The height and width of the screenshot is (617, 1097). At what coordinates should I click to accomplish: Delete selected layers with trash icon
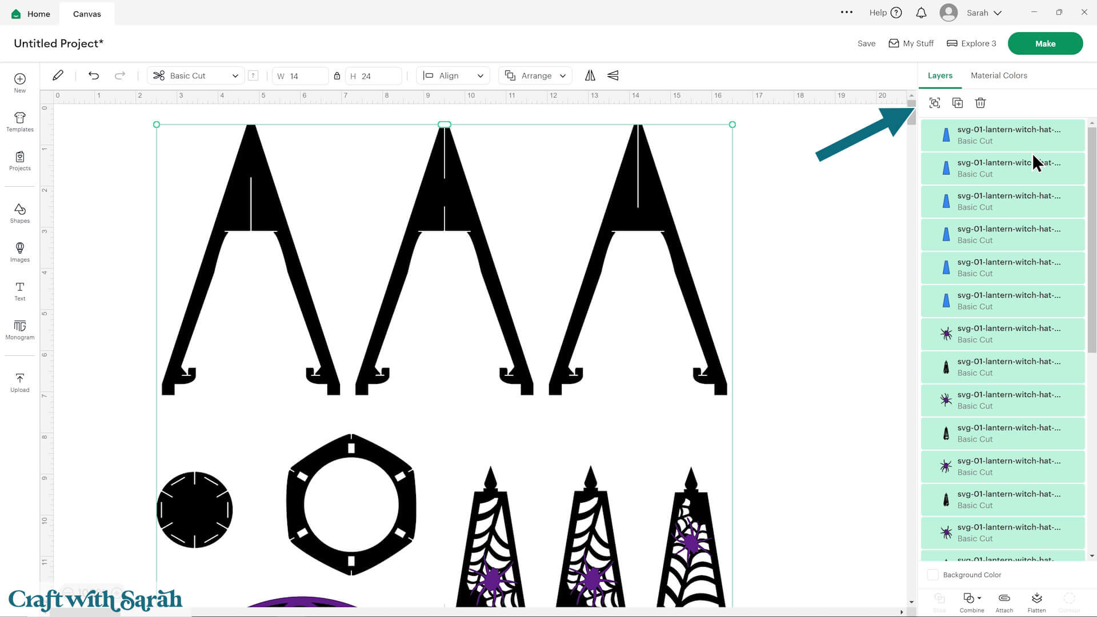pos(980,103)
